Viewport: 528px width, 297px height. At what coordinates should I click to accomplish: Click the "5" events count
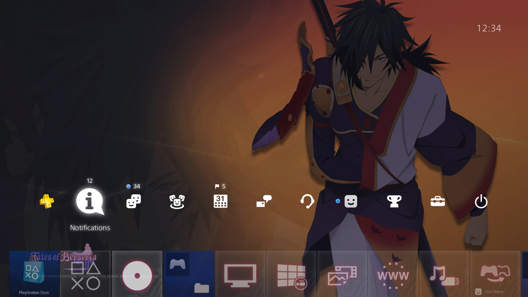tap(224, 186)
